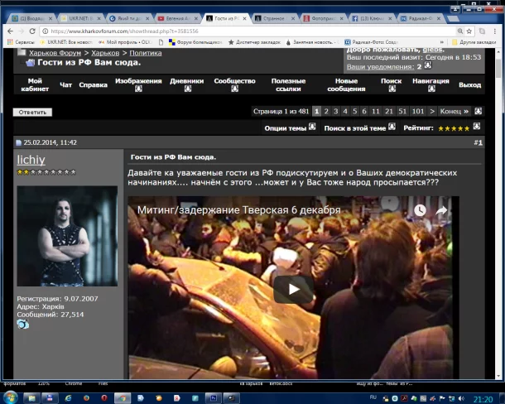Open the Рейтинг dropdown arrow
505x404 pixels.
pyautogui.click(x=477, y=127)
